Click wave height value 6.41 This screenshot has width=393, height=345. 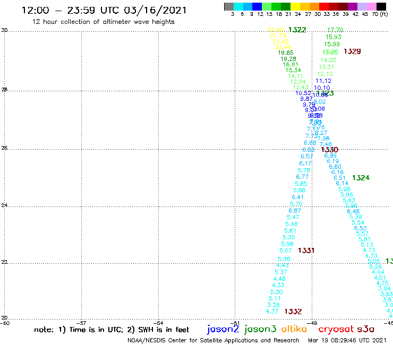pyautogui.click(x=298, y=197)
